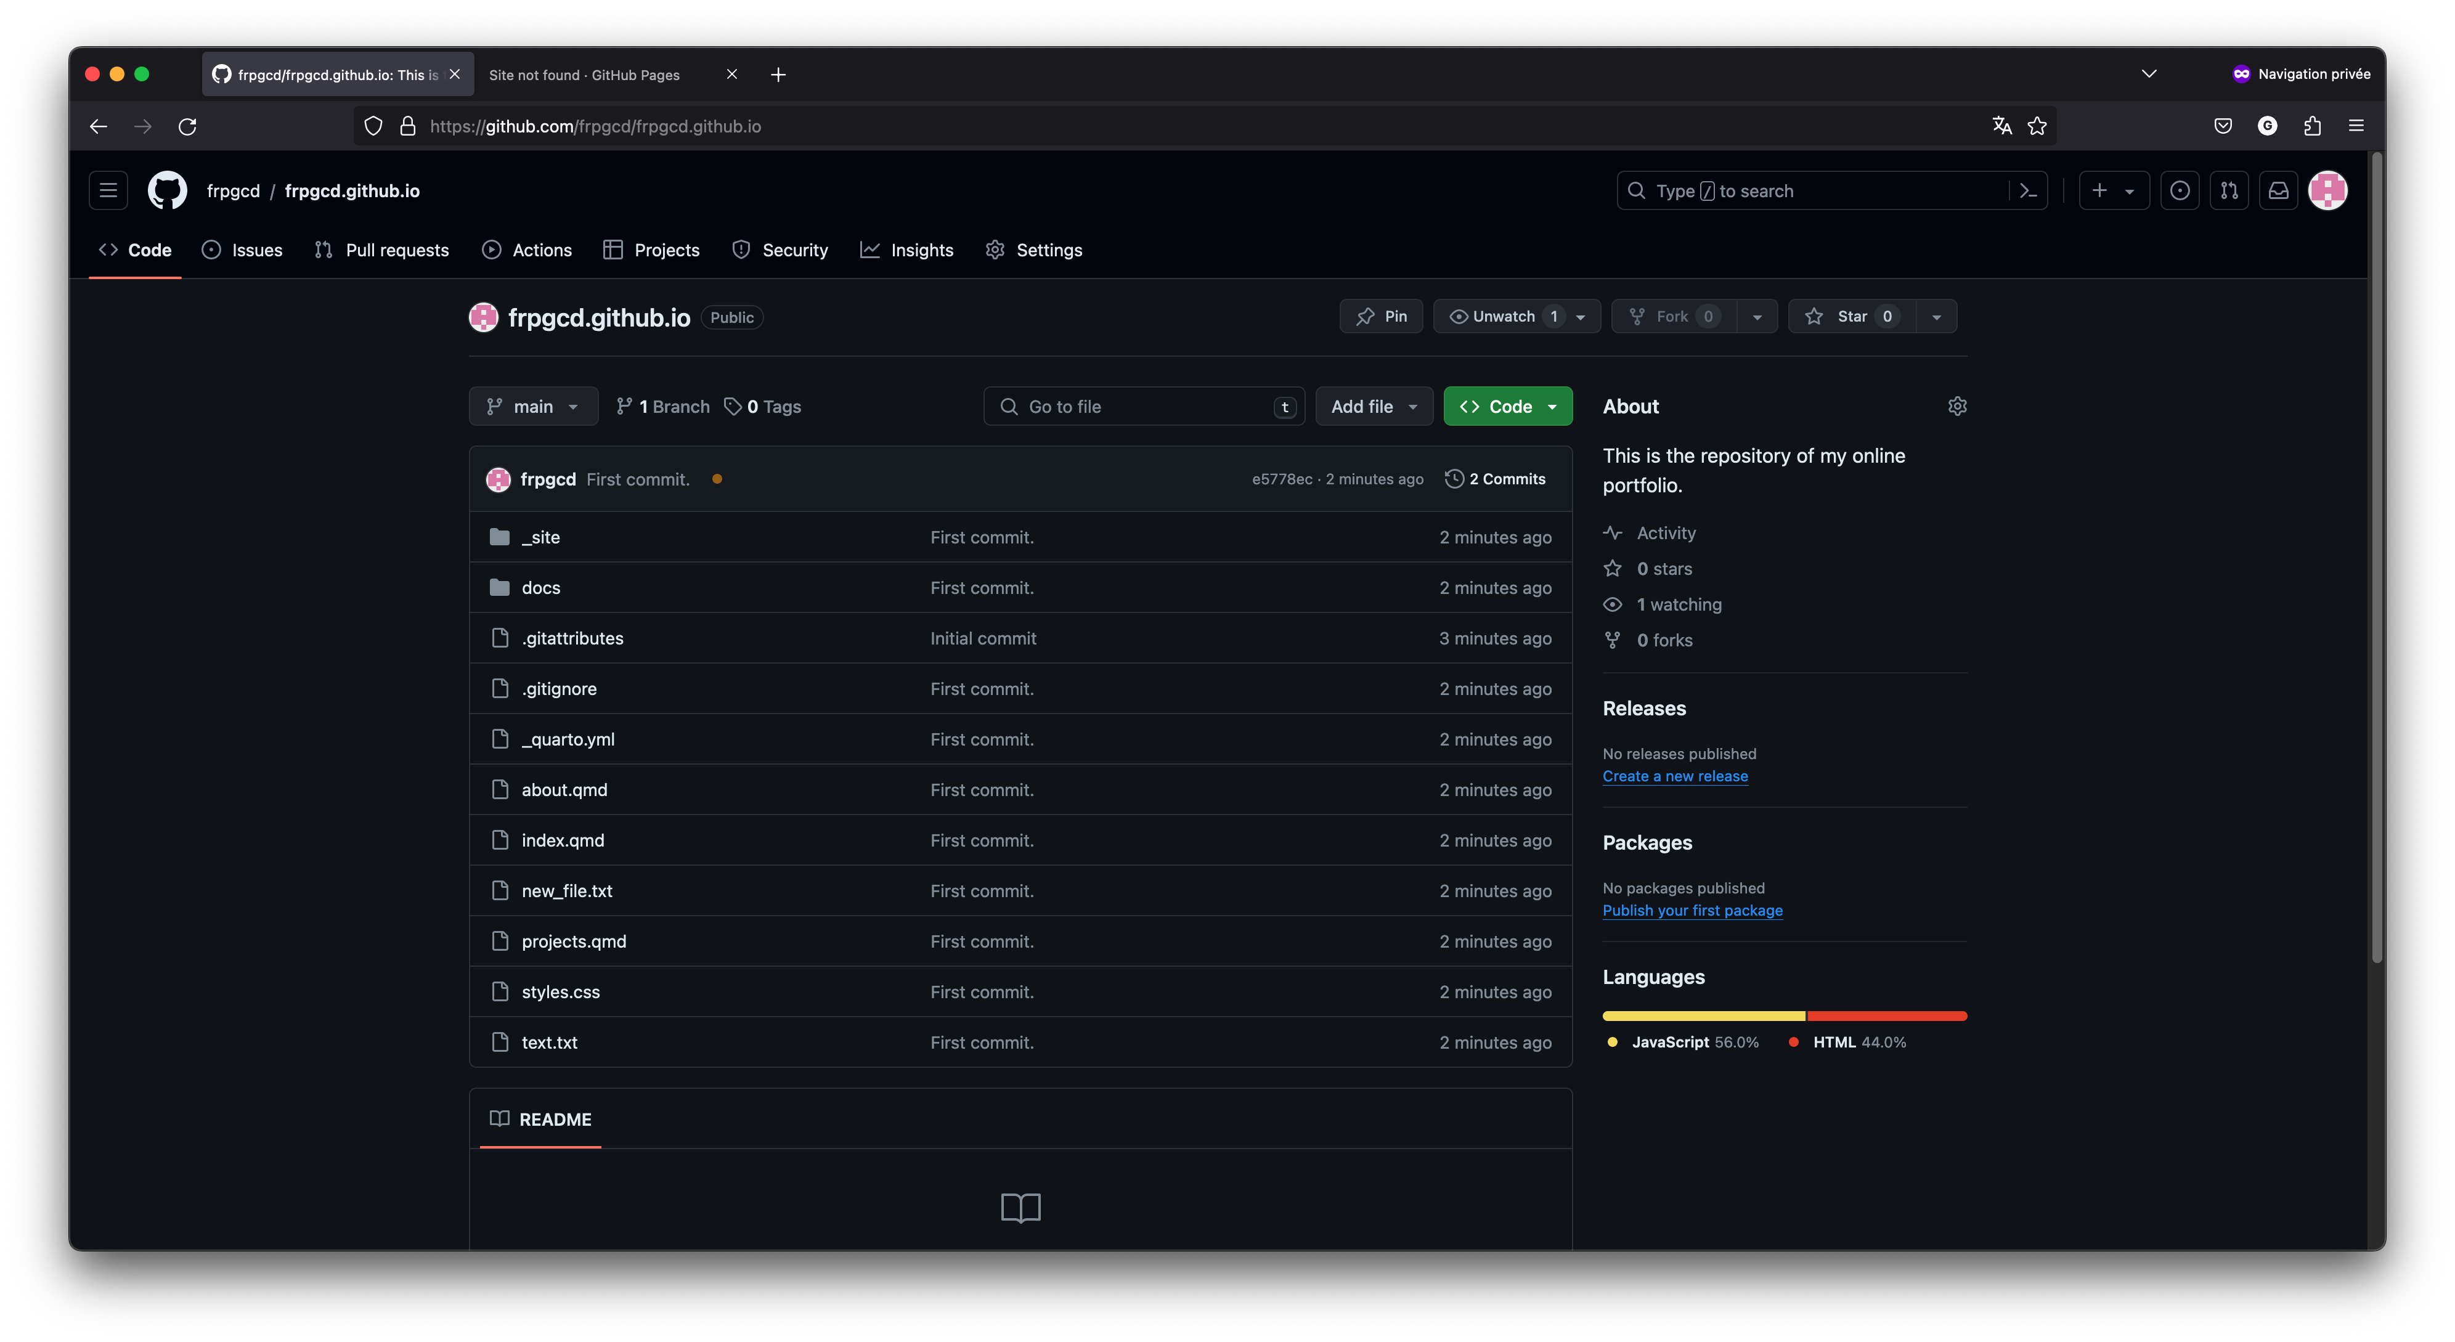
Task: Click the G extension icon in toolbar
Action: [x=2267, y=126]
